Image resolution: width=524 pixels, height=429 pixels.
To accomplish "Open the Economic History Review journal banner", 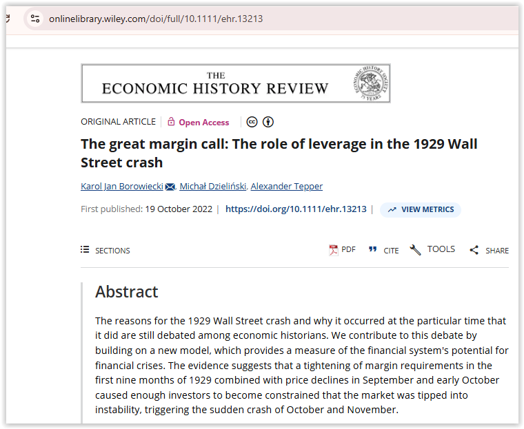I will pos(236,83).
